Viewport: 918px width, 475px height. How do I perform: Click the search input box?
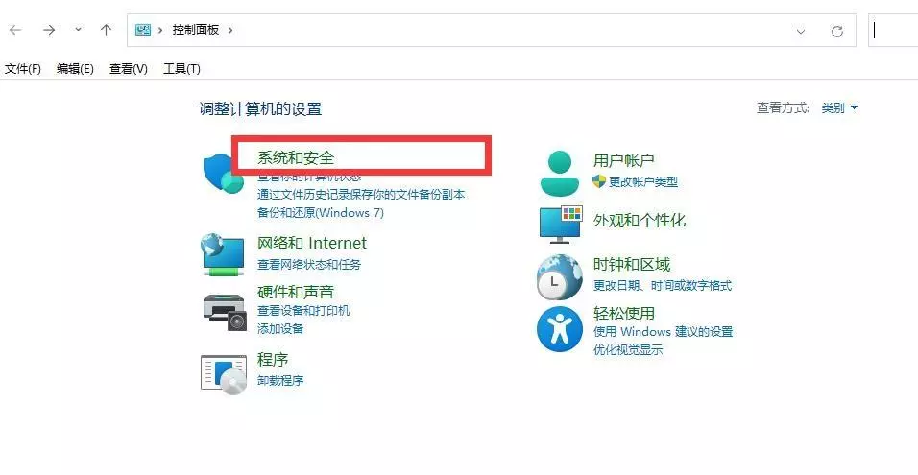coord(893,31)
